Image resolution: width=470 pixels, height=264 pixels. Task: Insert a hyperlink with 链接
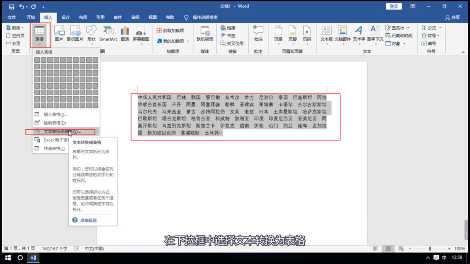click(x=228, y=28)
